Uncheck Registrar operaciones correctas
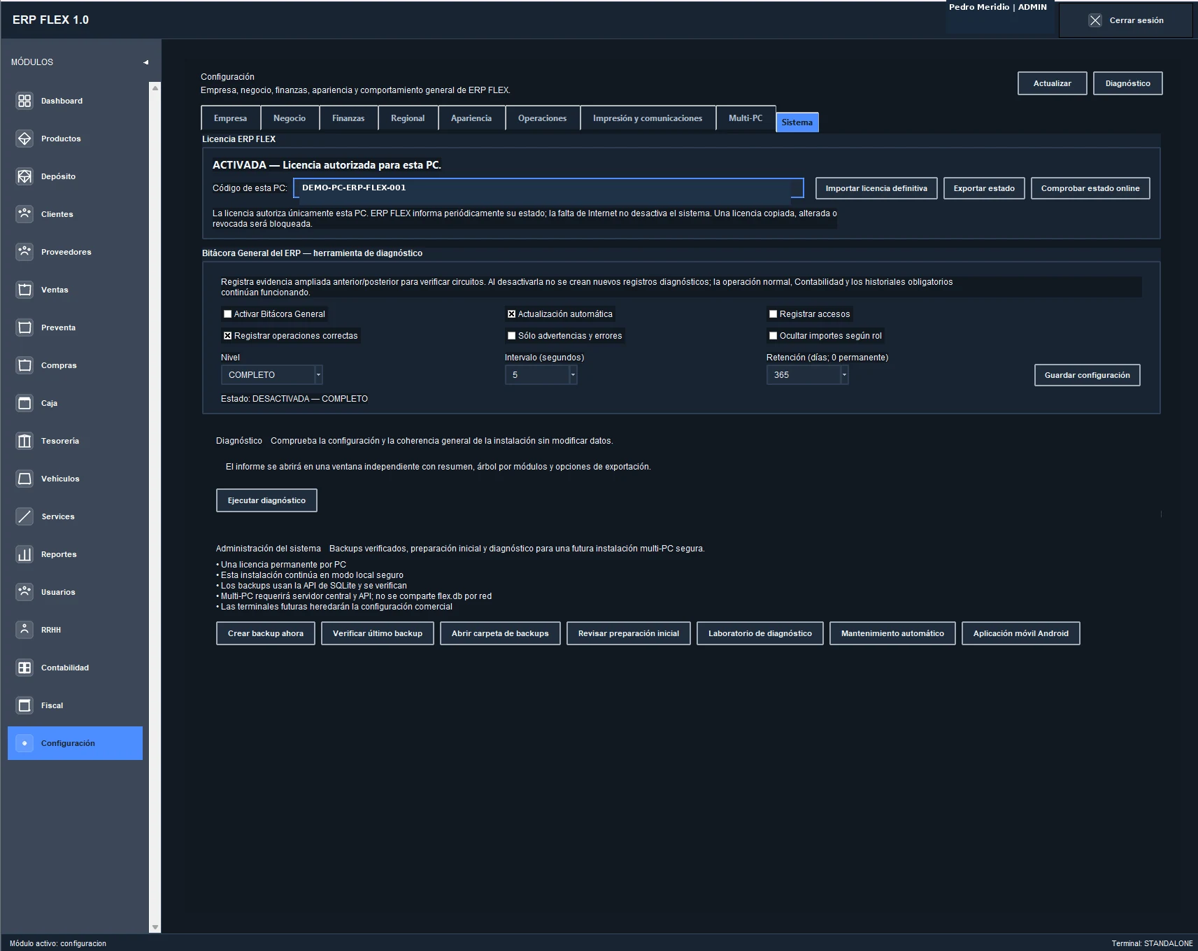The image size is (1198, 951). point(227,336)
